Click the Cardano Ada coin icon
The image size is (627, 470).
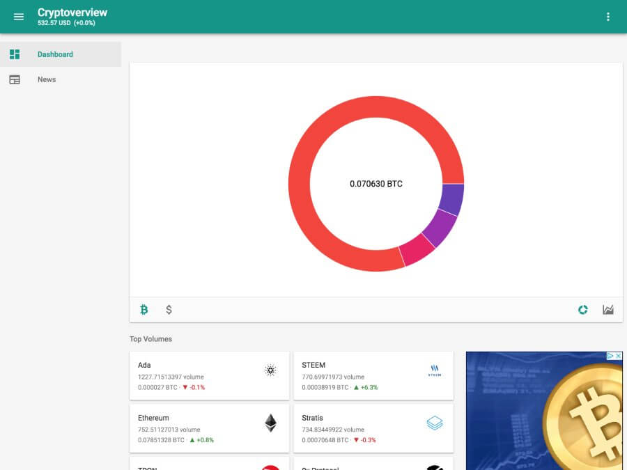click(270, 370)
